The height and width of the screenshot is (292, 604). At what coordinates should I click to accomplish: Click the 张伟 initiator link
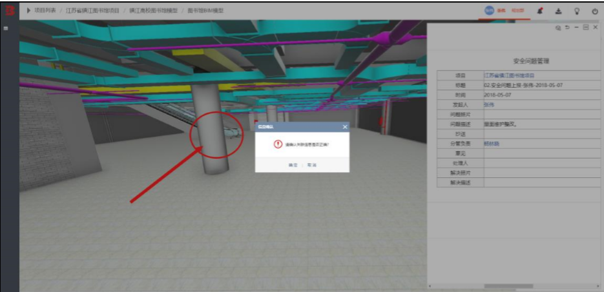point(489,104)
